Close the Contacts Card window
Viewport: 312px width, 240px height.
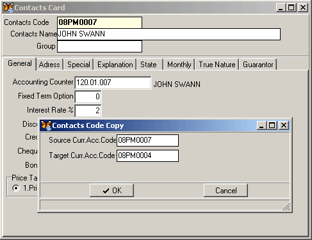point(303,8)
